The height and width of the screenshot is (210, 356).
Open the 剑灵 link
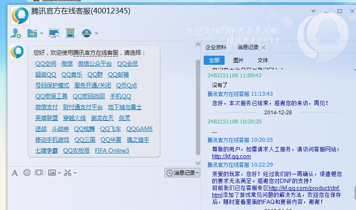[124, 118]
